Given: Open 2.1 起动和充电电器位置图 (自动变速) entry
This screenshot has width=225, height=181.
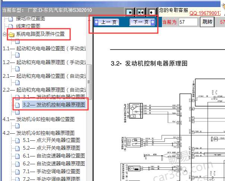Looking at the screenshot, I should pyautogui.click(x=44, y=76).
